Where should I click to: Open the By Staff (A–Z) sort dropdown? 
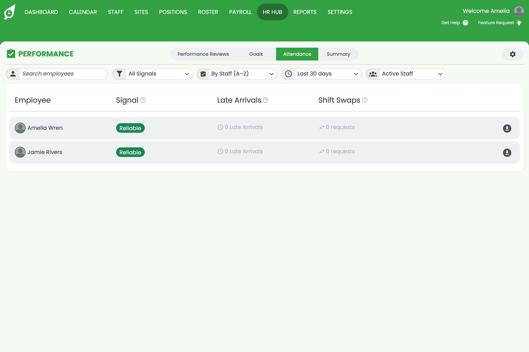click(237, 74)
